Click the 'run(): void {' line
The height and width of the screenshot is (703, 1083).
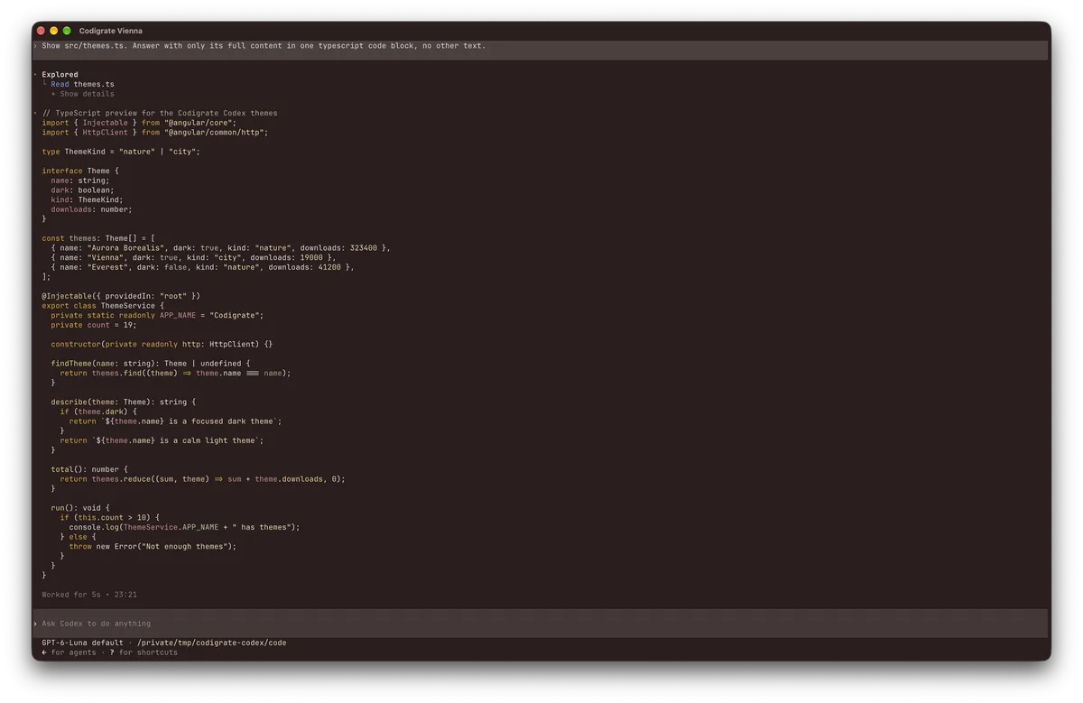pyautogui.click(x=80, y=508)
